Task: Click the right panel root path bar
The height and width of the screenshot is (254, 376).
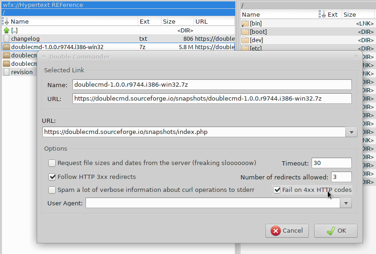Action: click(x=308, y=5)
